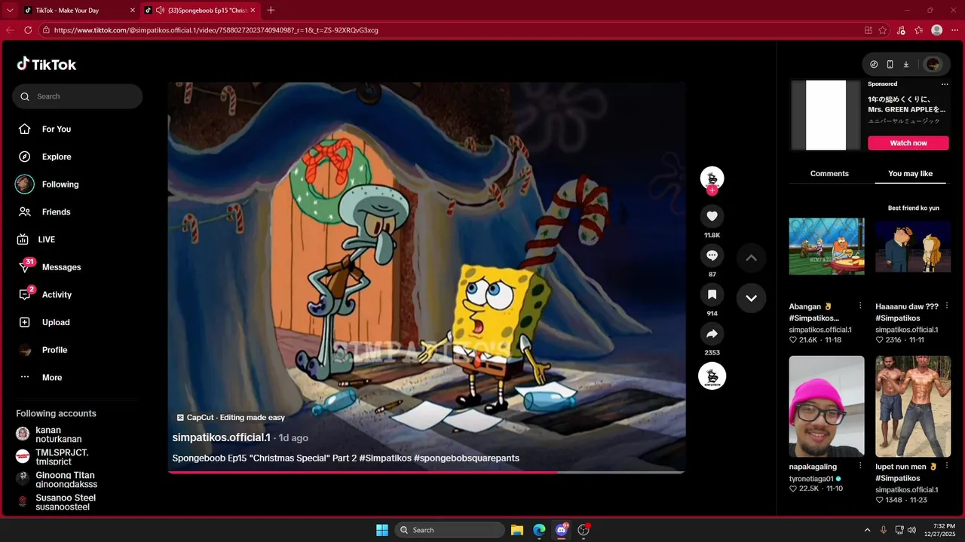
Task: Open the #Simpatikos hashtag in caption
Action: tap(384, 458)
